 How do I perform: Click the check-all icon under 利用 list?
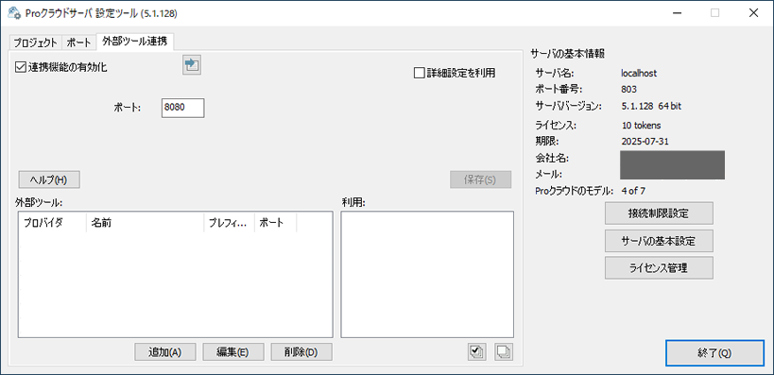pyautogui.click(x=477, y=351)
